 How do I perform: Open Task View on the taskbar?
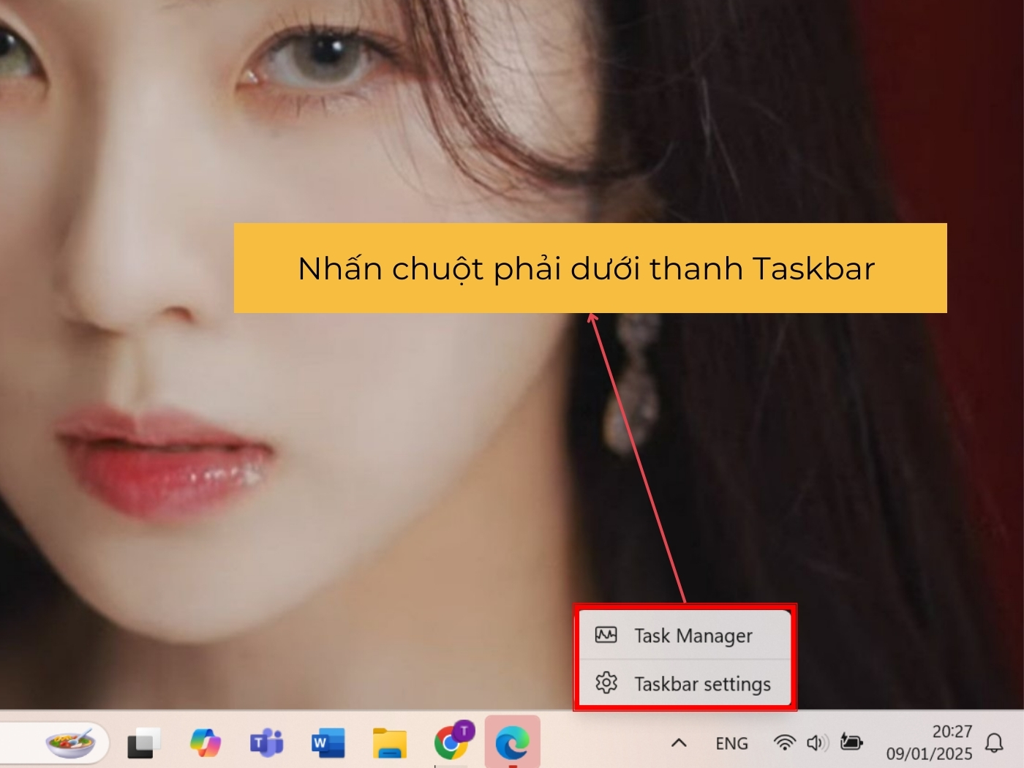[x=144, y=743]
